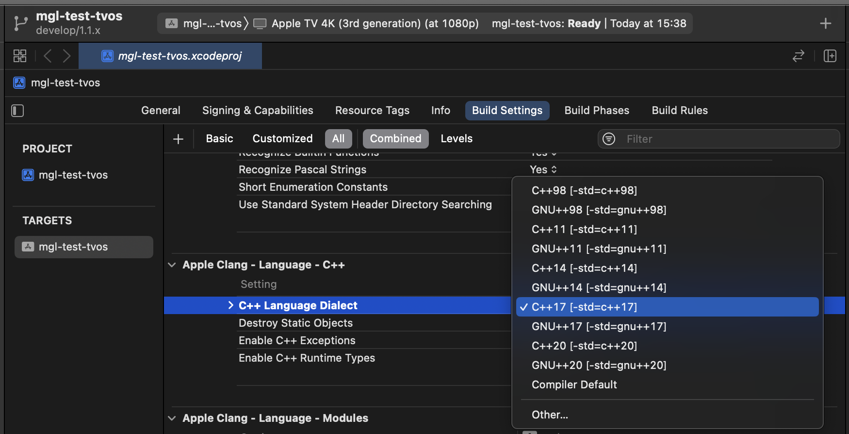Image resolution: width=849 pixels, height=434 pixels.
Task: Go back with the left chevron
Action: pyautogui.click(x=48, y=56)
